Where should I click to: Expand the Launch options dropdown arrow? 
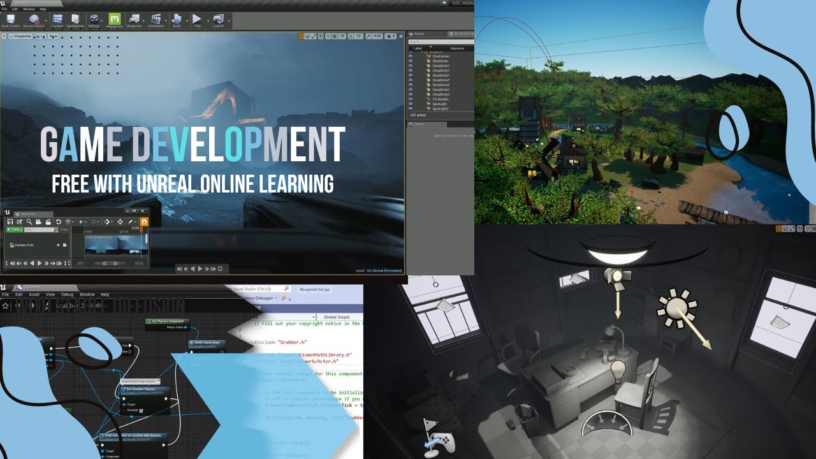[229, 21]
